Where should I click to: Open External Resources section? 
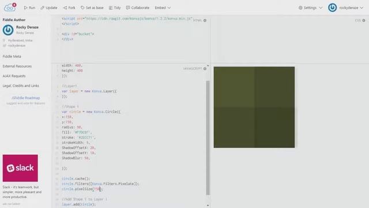pos(17,66)
